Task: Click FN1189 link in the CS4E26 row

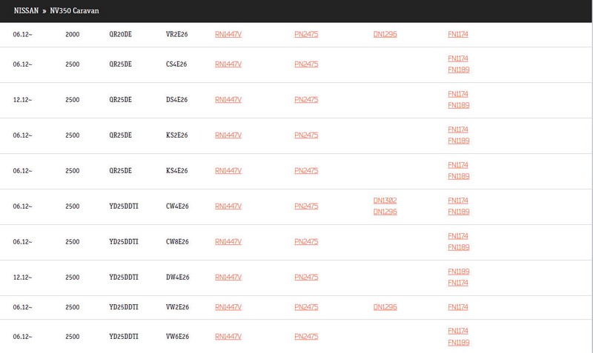Action: (458, 70)
